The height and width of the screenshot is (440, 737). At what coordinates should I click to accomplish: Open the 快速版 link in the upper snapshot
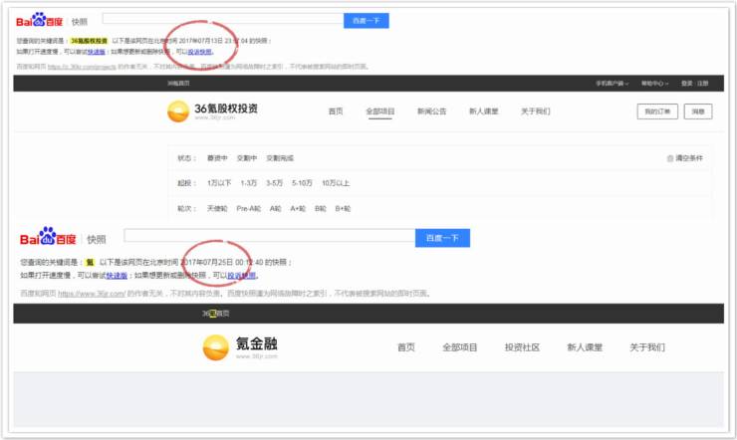click(x=97, y=52)
